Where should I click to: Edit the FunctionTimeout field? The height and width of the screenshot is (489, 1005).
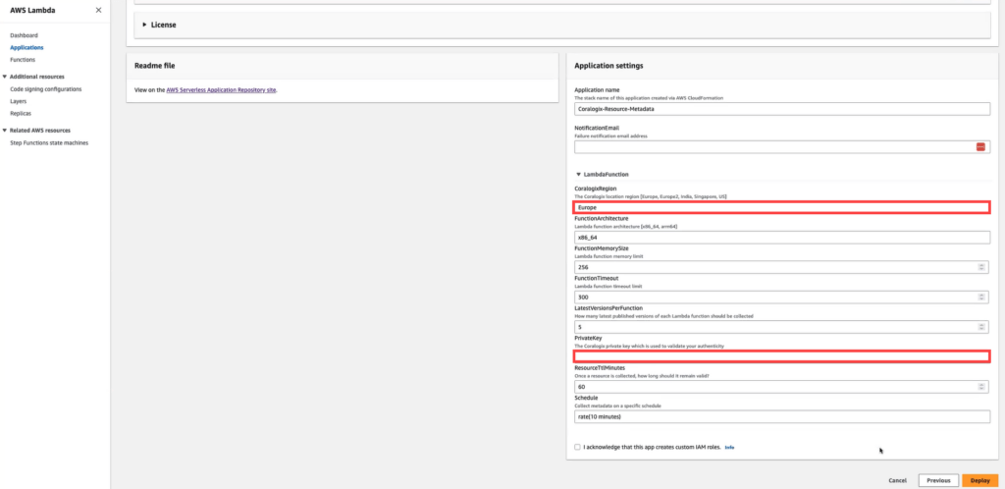pos(782,297)
